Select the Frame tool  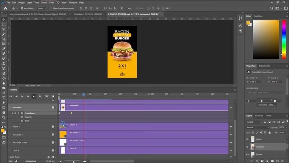[x=4, y=44]
